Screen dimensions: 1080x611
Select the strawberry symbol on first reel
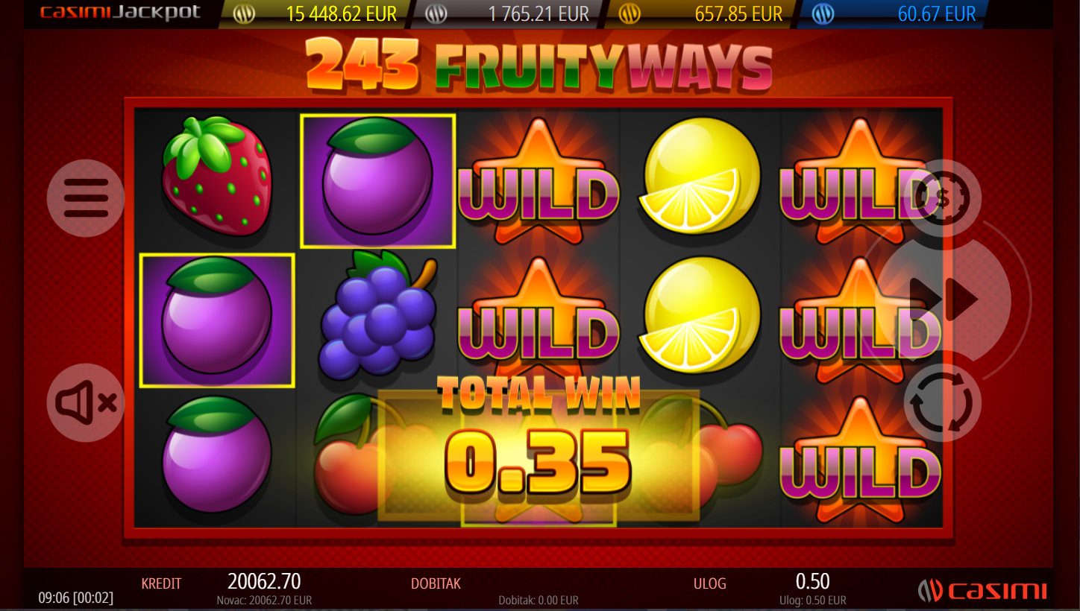click(x=217, y=177)
